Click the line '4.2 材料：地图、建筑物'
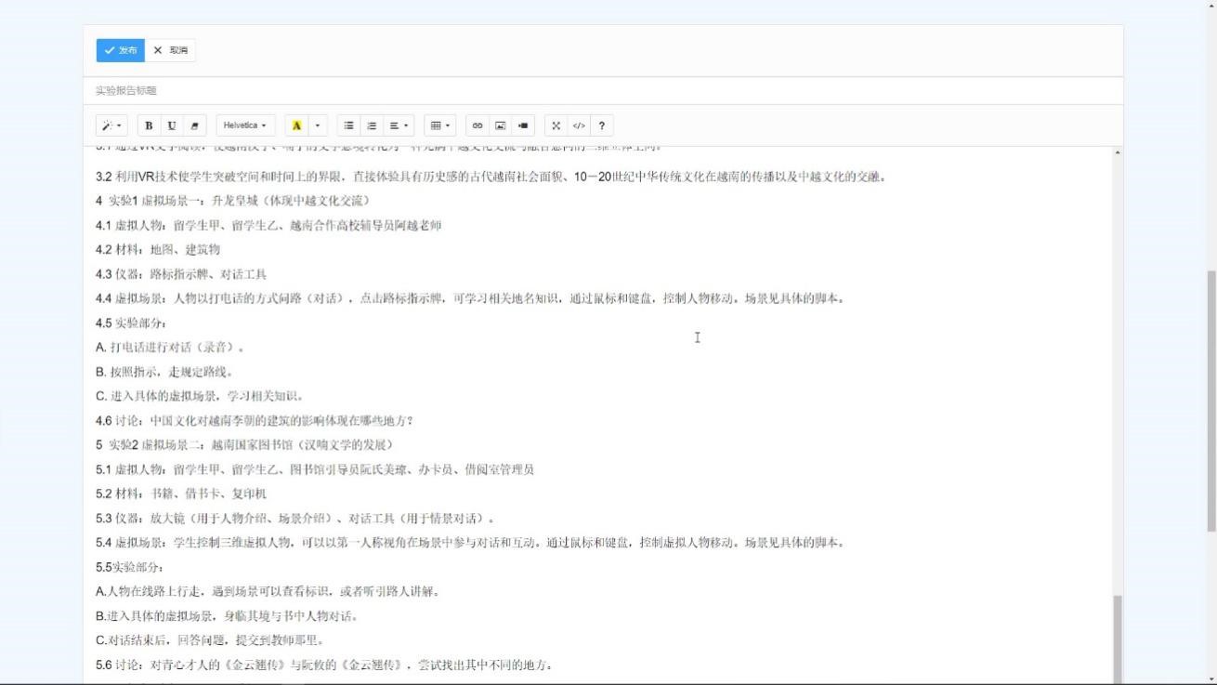This screenshot has height=685, width=1217. [x=158, y=249]
